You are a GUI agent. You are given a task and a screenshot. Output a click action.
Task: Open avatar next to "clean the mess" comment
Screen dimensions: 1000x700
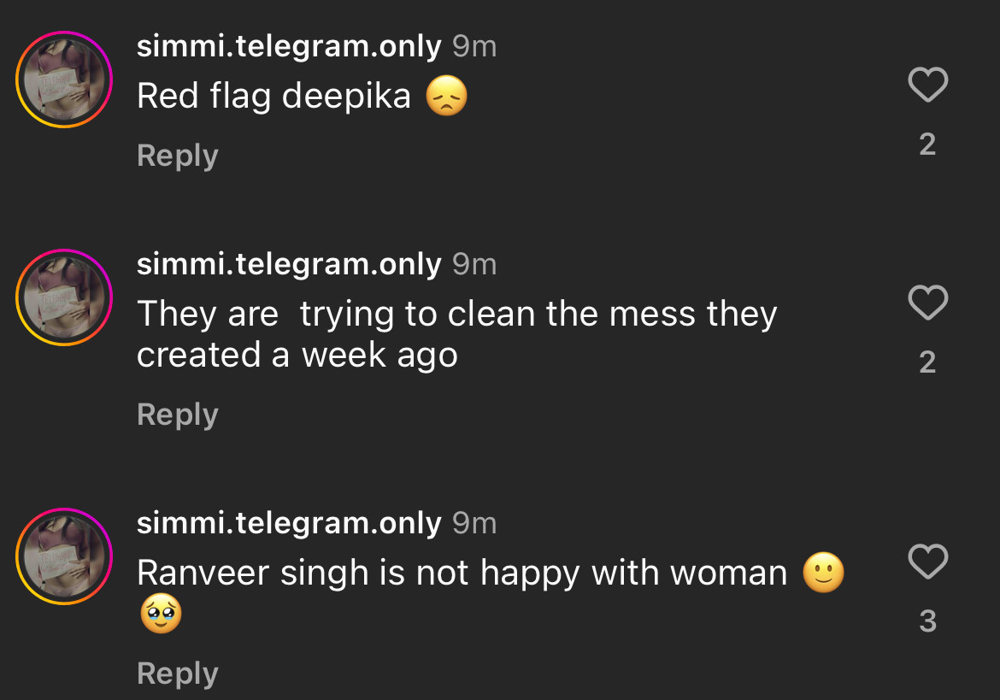64,297
